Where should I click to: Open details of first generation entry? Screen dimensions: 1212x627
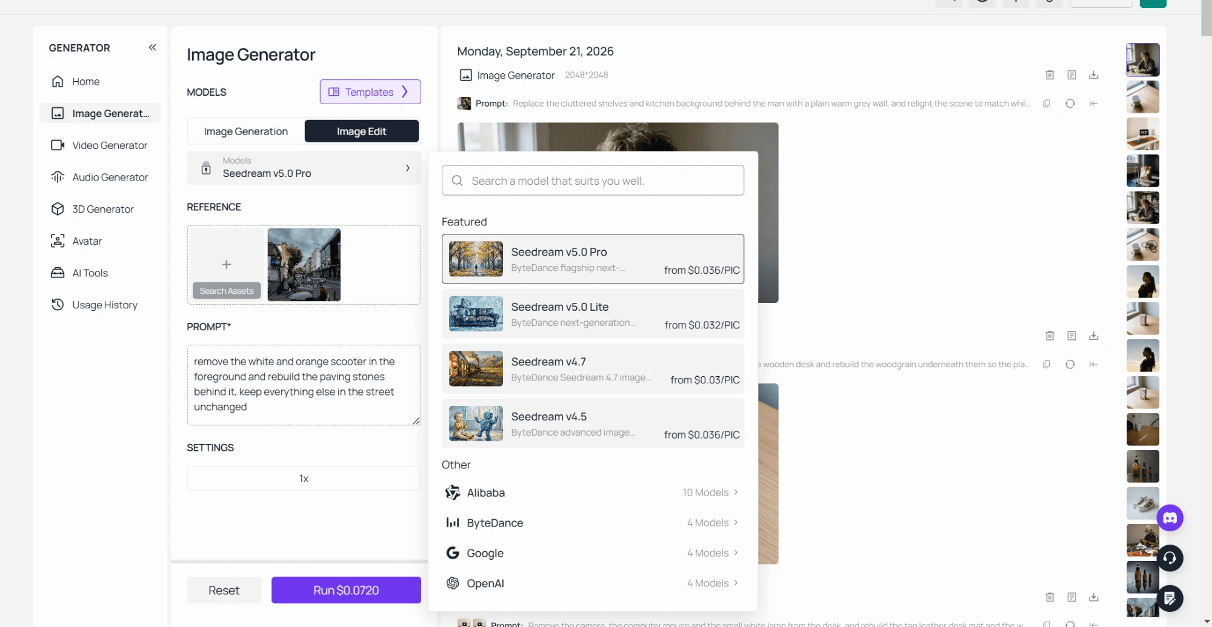coord(1071,75)
